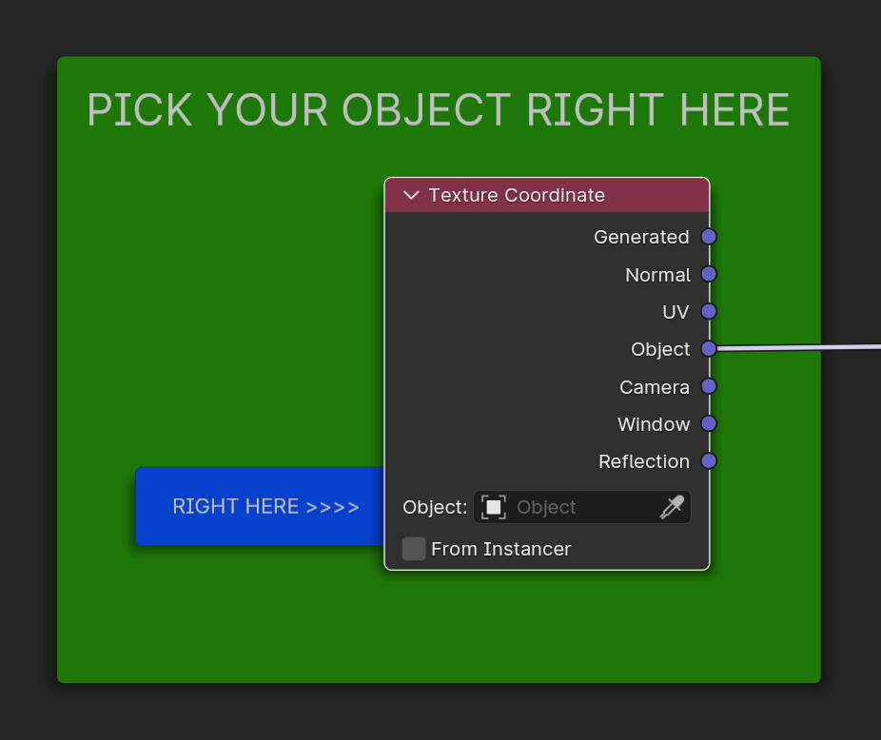This screenshot has width=881, height=740.
Task: Select the Camera output socket
Action: tap(709, 386)
